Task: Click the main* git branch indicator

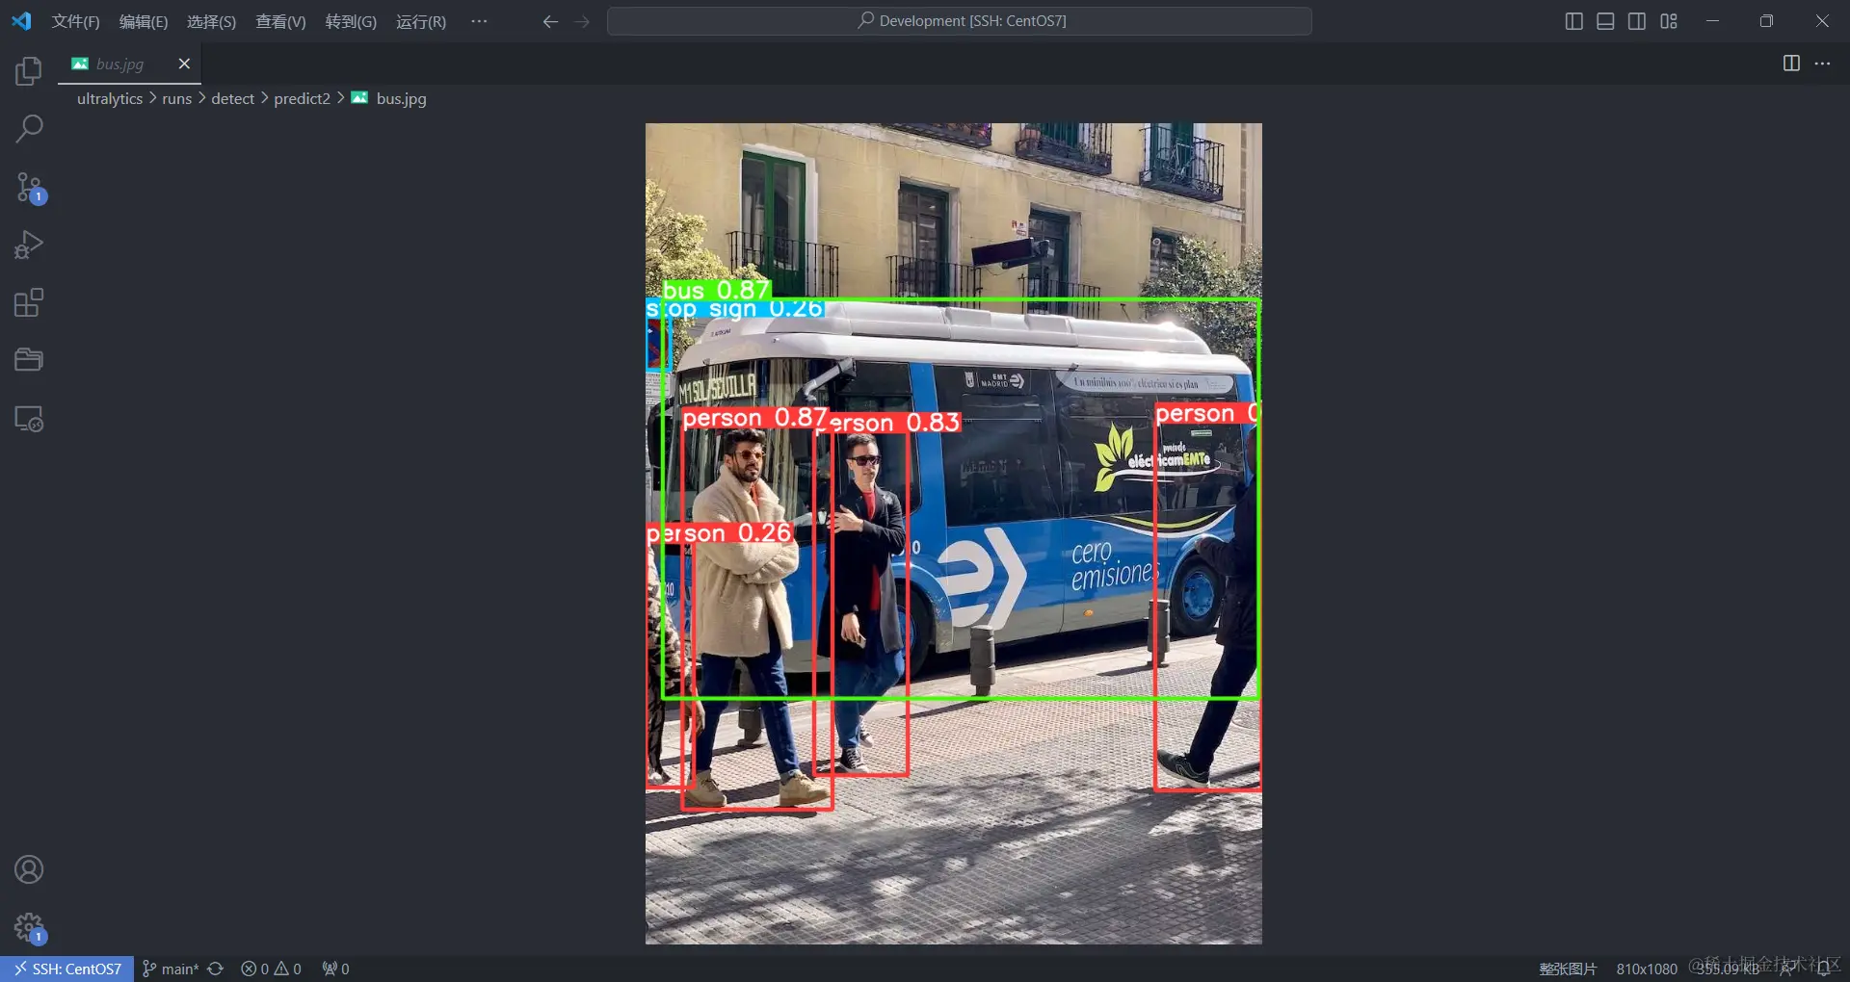Action: point(171,969)
